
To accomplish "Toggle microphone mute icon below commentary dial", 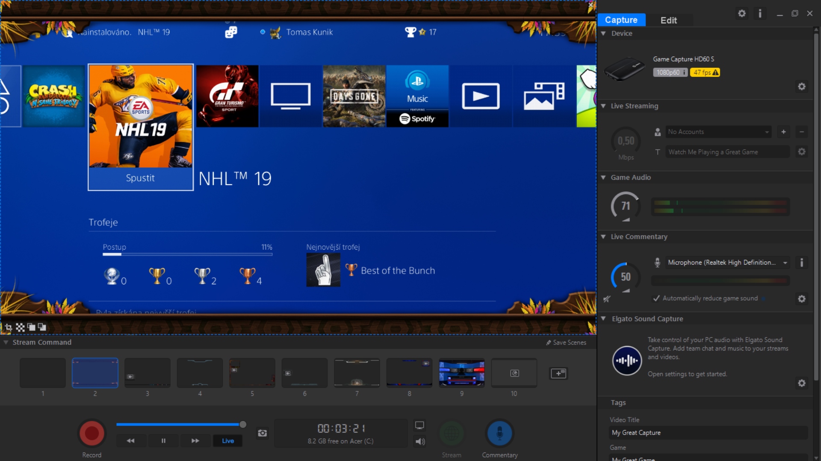I will (x=607, y=299).
